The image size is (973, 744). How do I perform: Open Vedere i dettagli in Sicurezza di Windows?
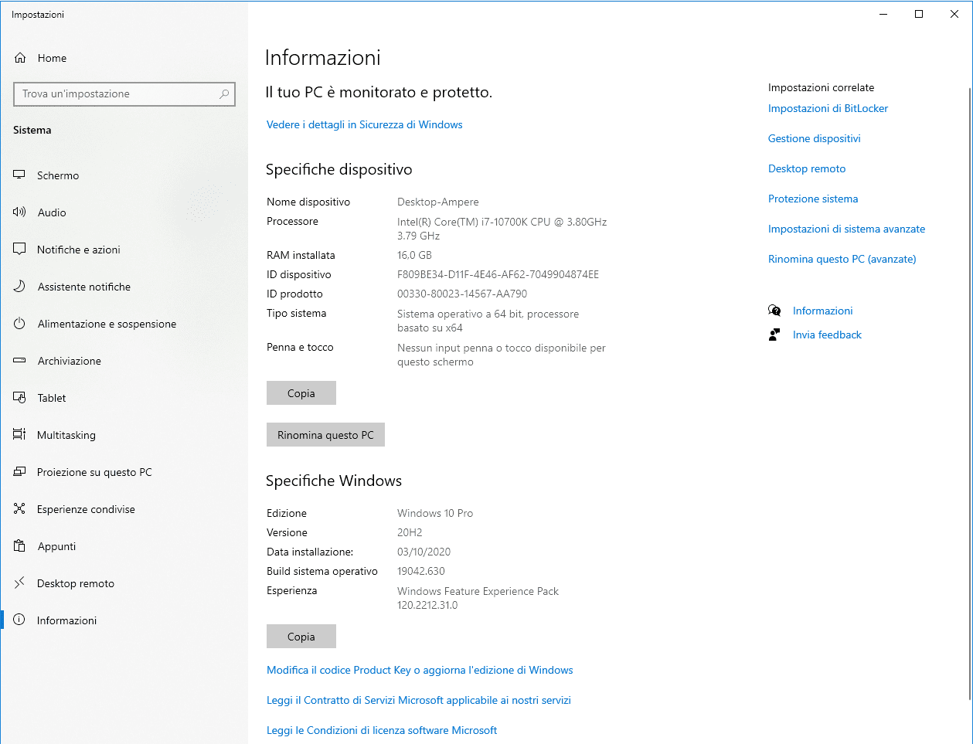coord(364,124)
